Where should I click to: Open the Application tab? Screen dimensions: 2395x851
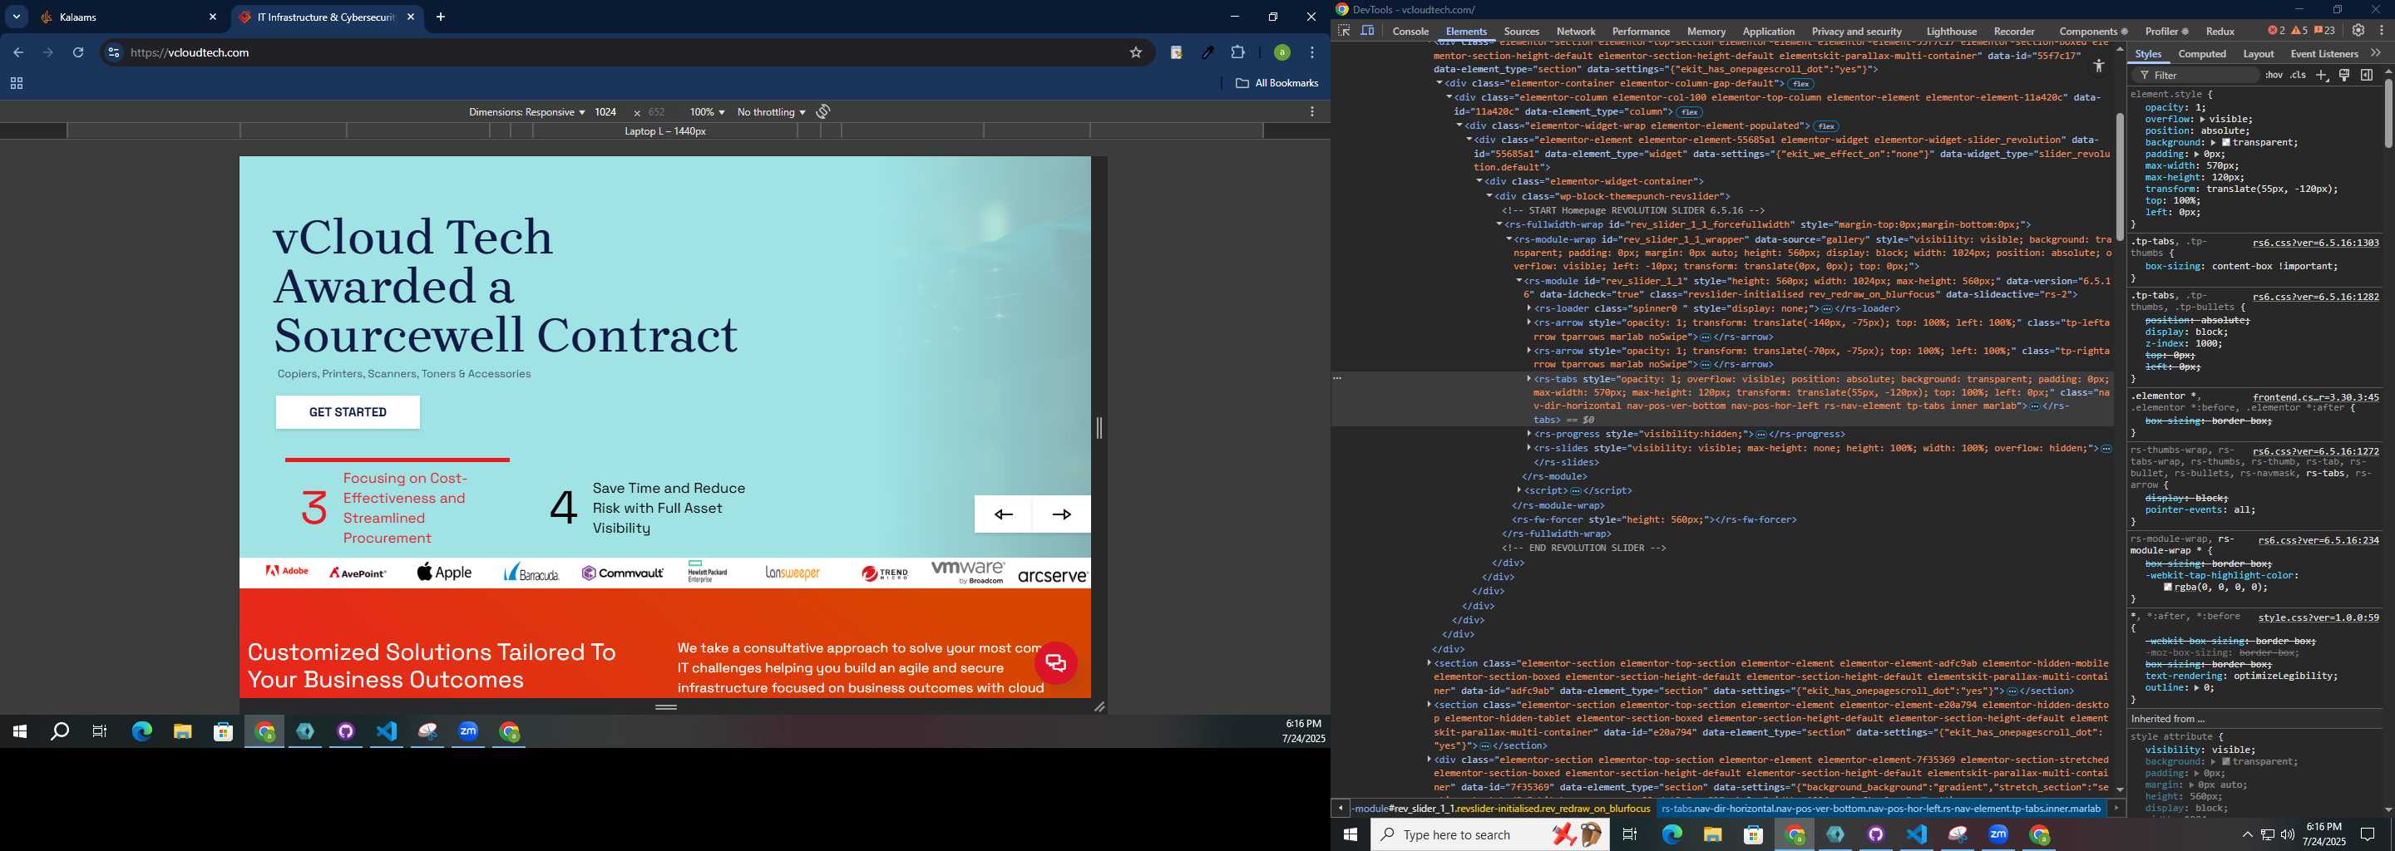pos(1768,31)
